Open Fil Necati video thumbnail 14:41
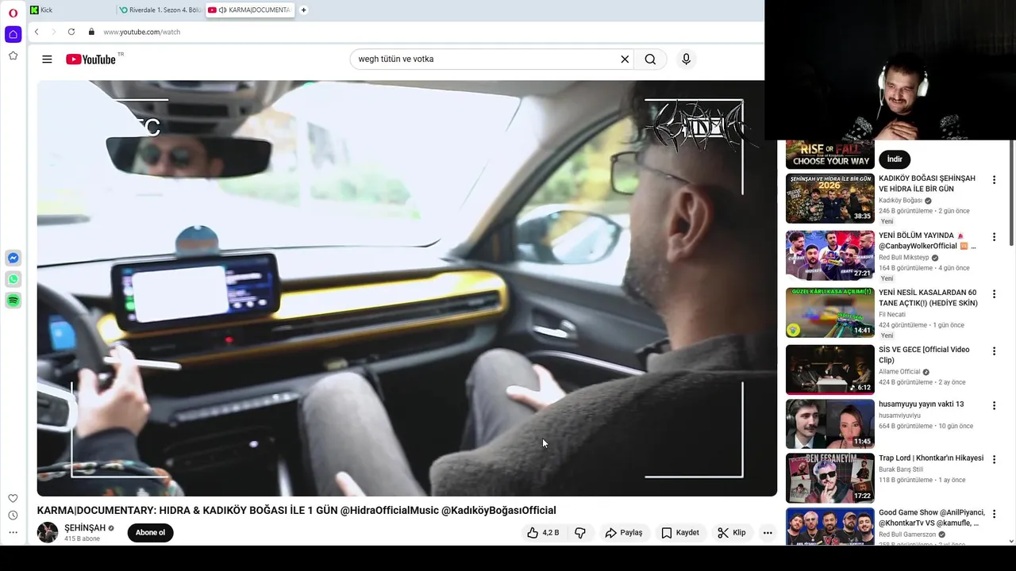 830,312
